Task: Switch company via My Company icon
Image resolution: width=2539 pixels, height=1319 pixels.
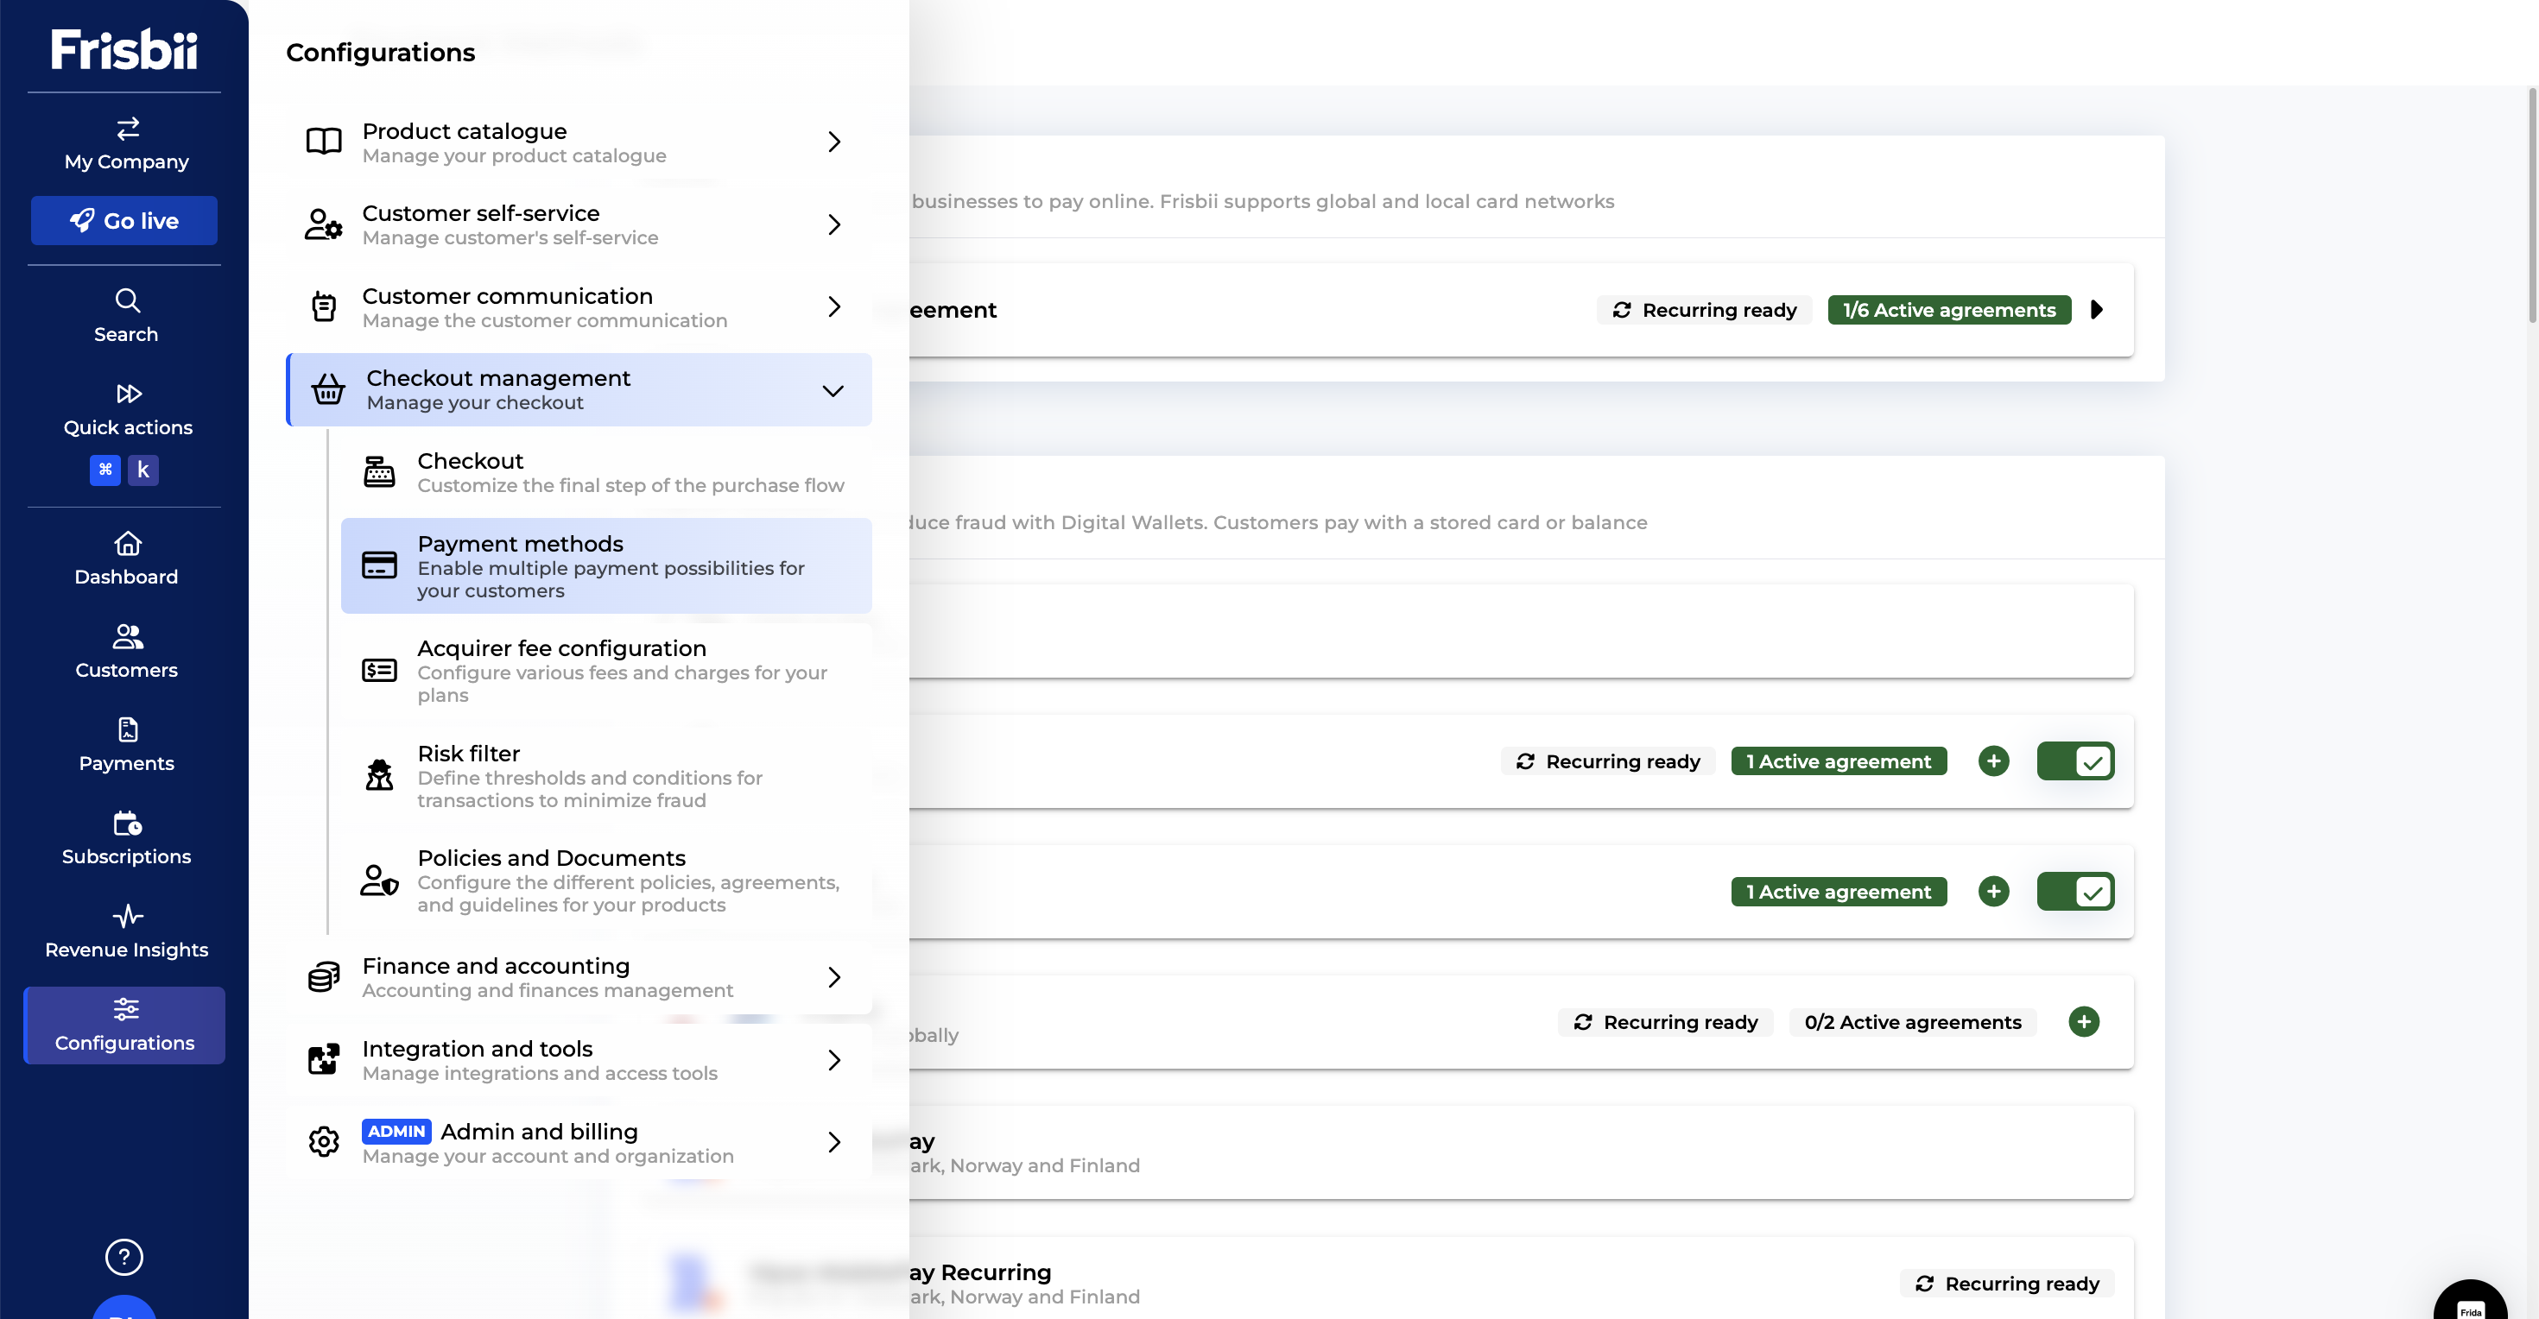Action: point(127,129)
